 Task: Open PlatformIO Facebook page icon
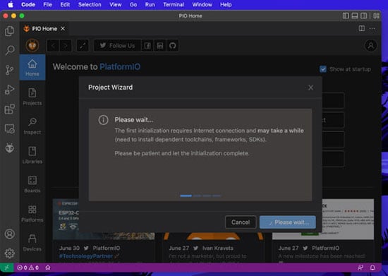pos(147,46)
